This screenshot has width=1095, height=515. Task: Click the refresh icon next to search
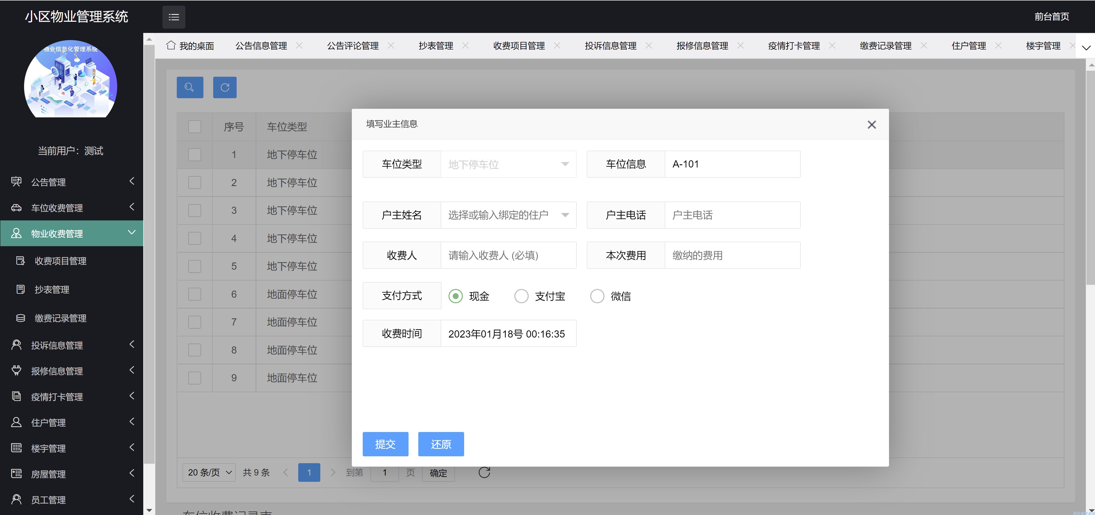(x=224, y=88)
